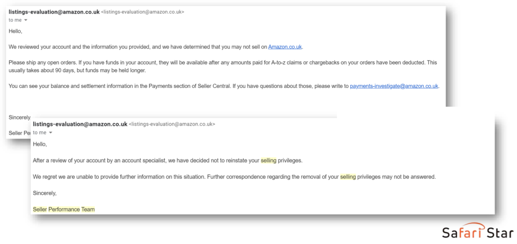This screenshot has height=244, width=517.
Task: Click highlighted "selling" in the regret sentence
Action: [x=348, y=177]
